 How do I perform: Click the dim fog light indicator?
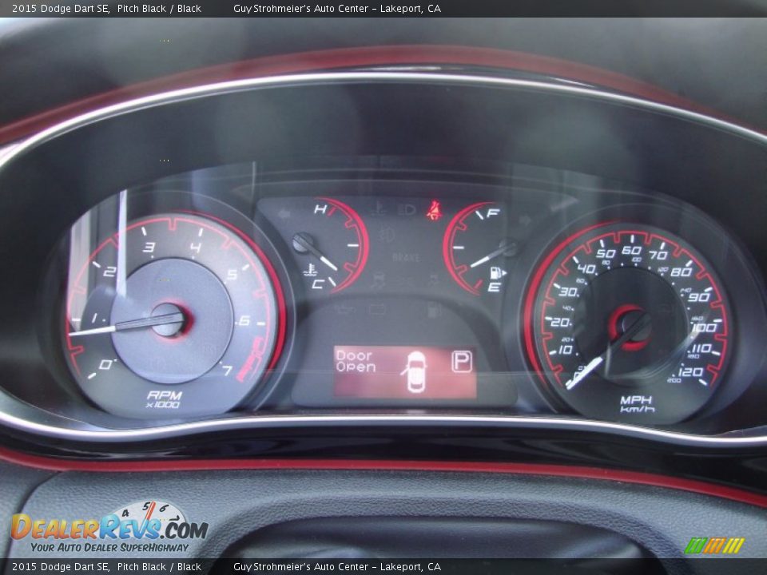386,235
